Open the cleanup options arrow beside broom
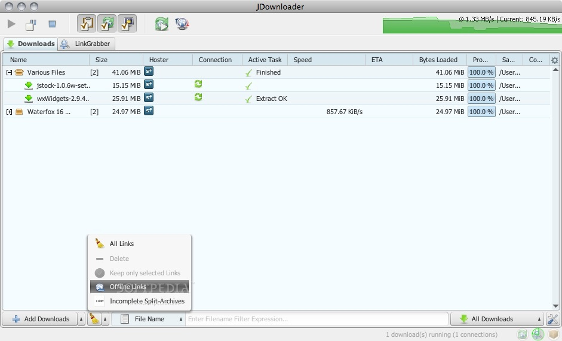Image resolution: width=562 pixels, height=341 pixels. coord(105,319)
